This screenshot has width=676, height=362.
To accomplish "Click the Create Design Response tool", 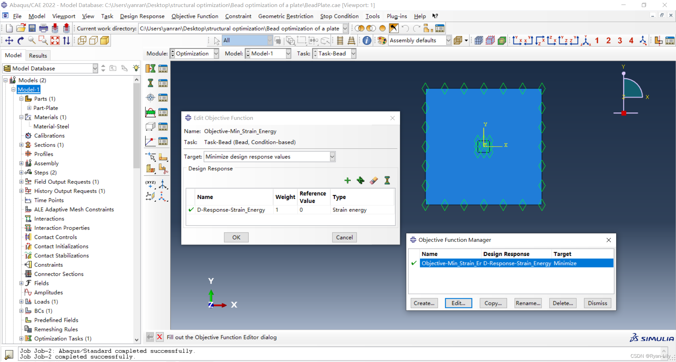I will click(x=150, y=83).
